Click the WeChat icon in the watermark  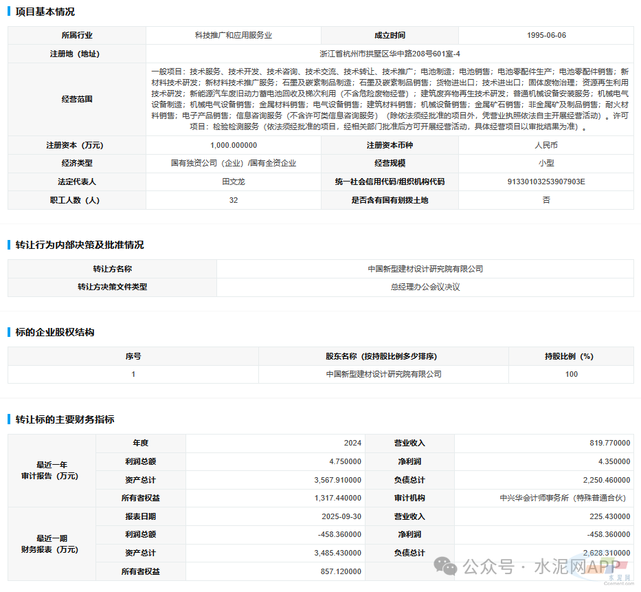(447, 566)
